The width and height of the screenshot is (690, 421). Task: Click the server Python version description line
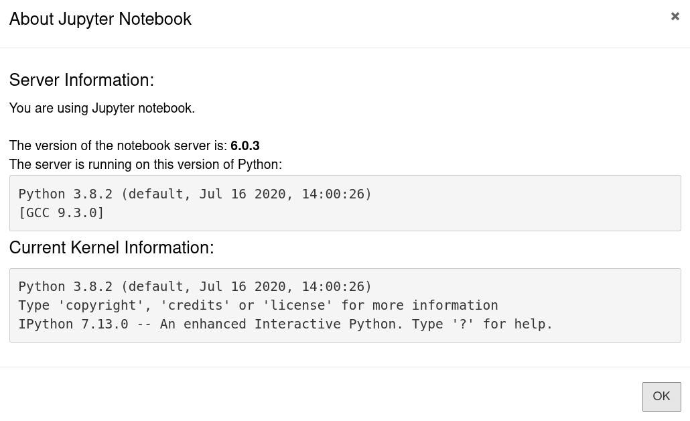pos(145,164)
